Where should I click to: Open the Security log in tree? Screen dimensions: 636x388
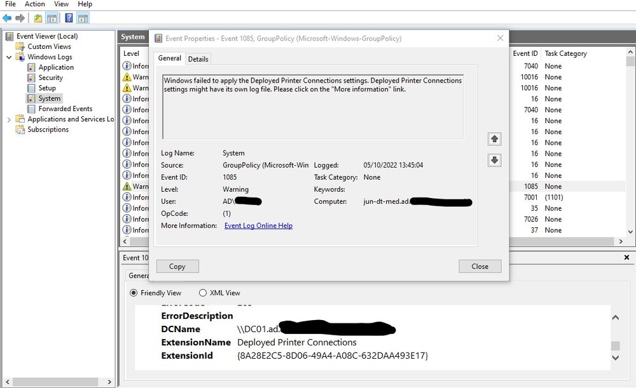coord(50,77)
